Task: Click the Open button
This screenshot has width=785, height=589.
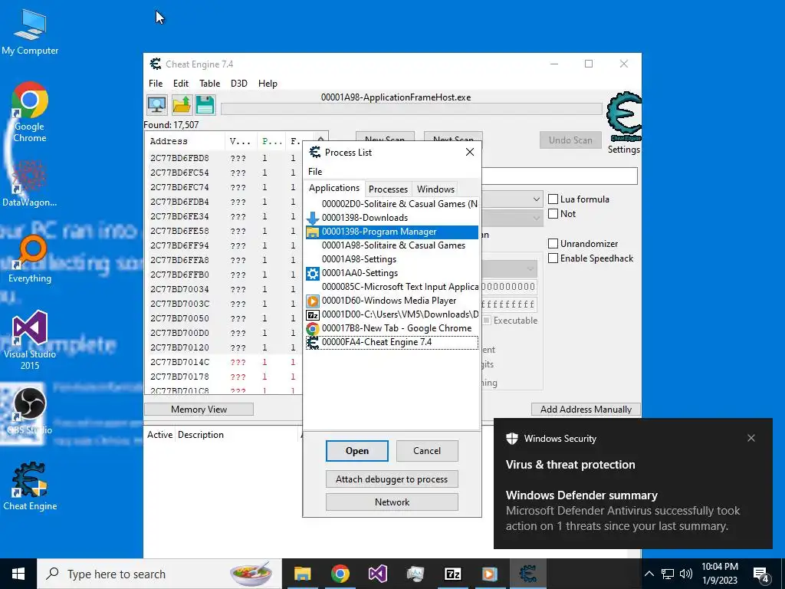Action: point(357,451)
